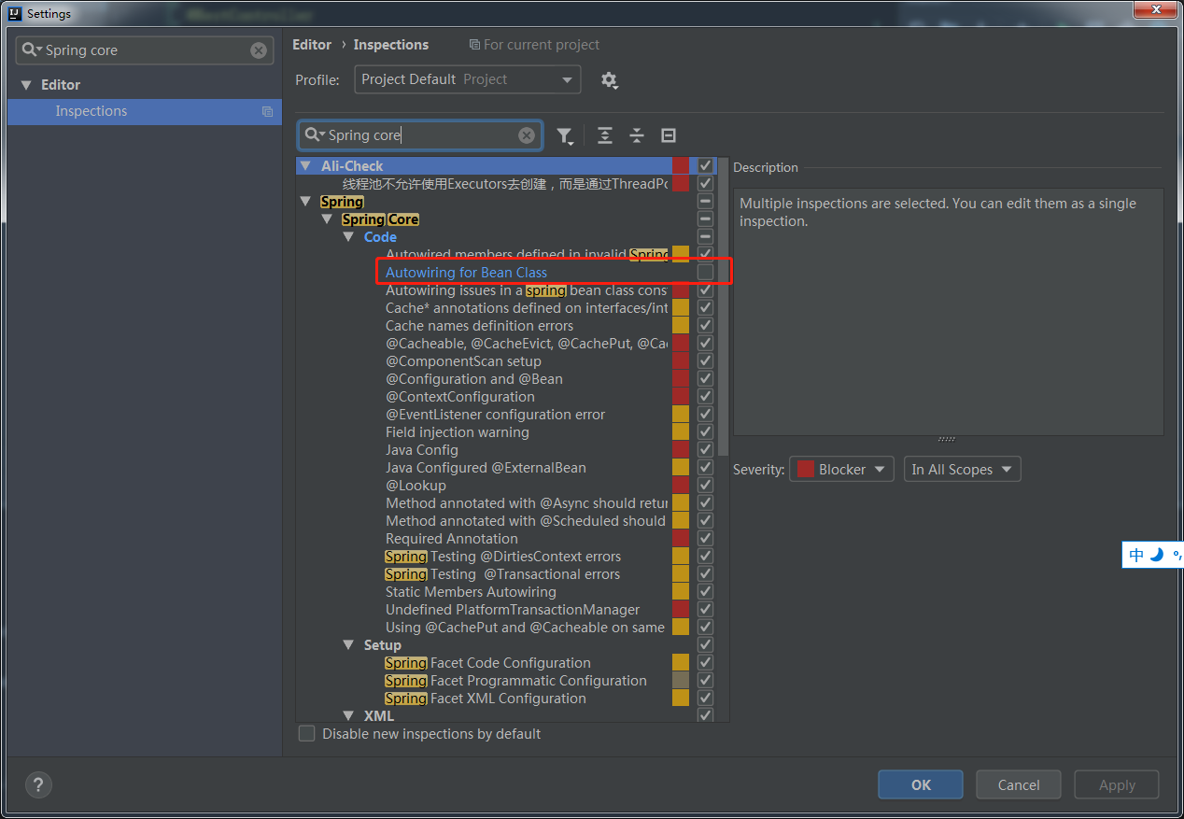The width and height of the screenshot is (1184, 819).
Task: Click the Editor breadcrumb label
Action: tap(311, 44)
